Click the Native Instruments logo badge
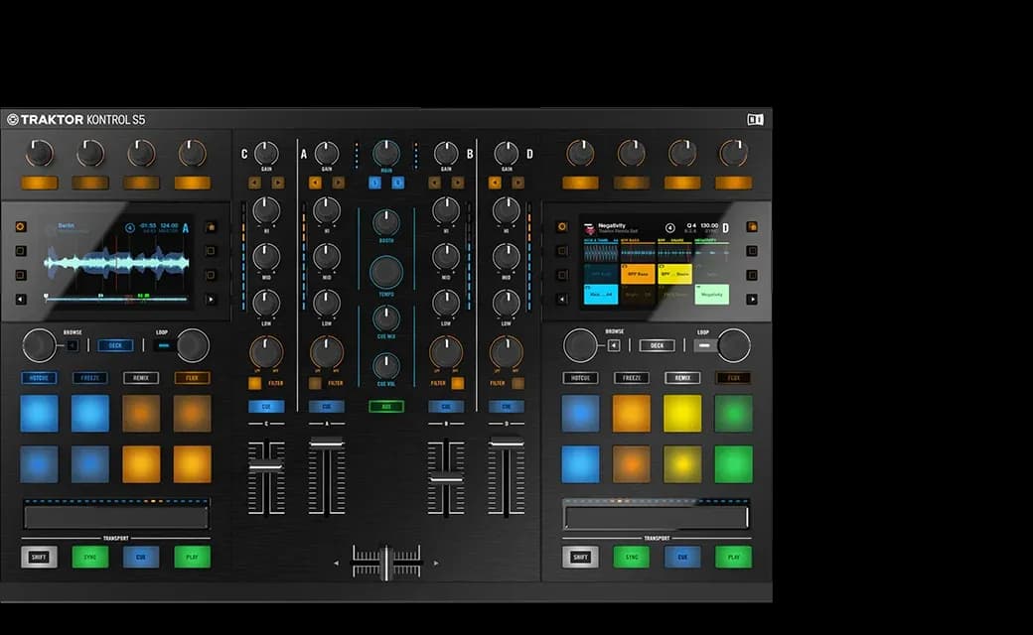Viewport: 1033px width, 635px height. point(755,119)
